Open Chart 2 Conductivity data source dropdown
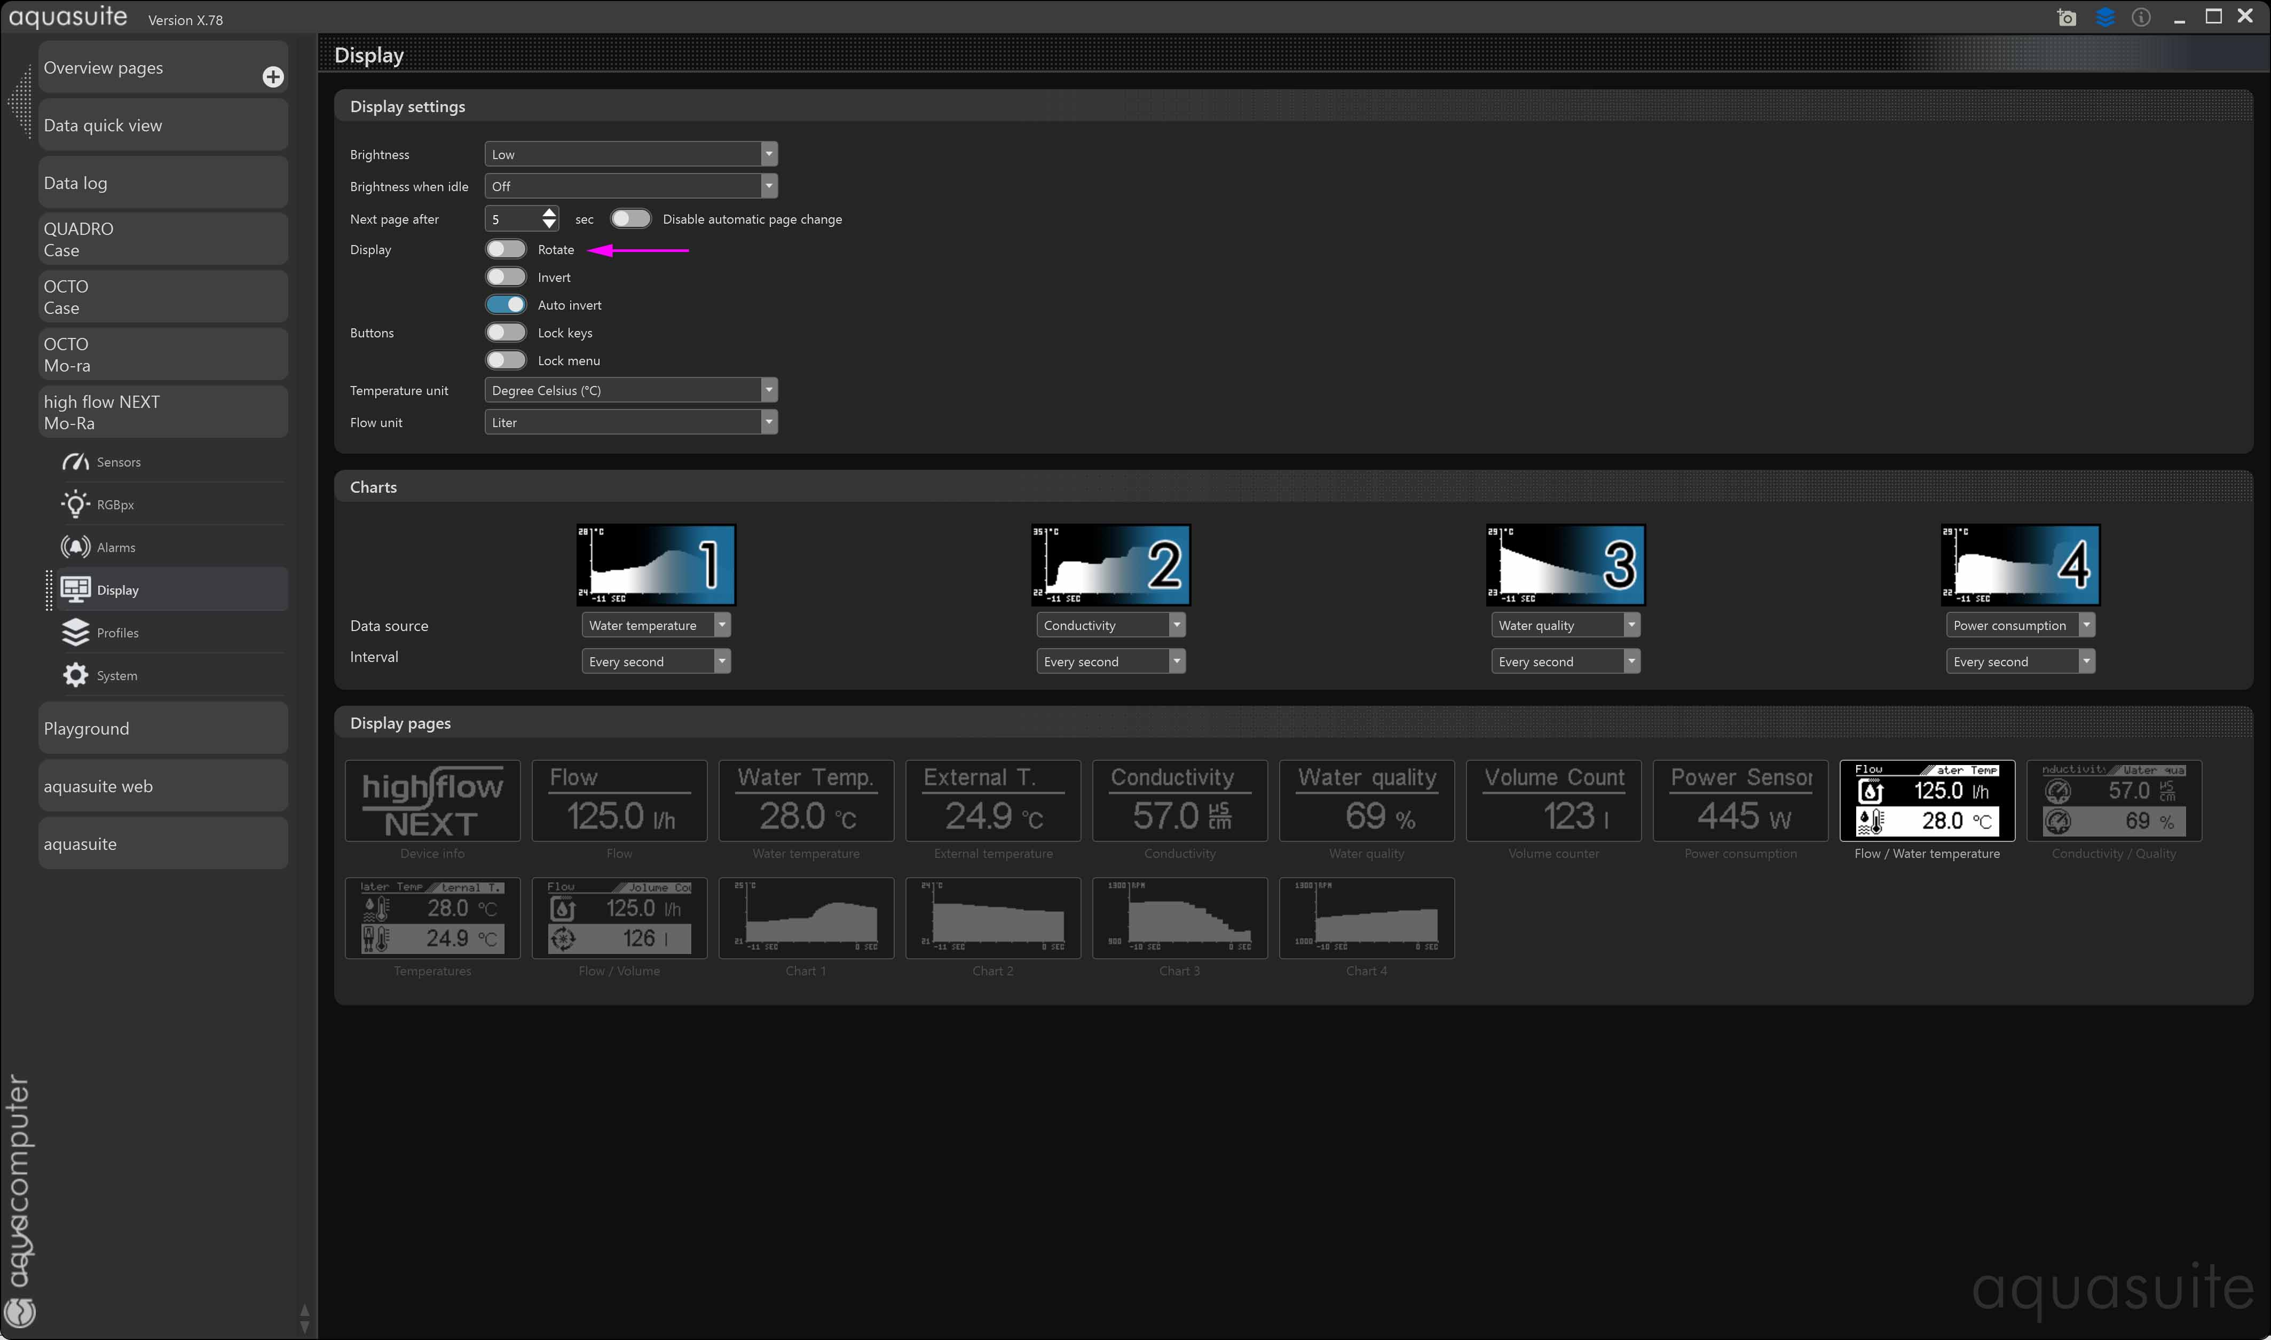The height and width of the screenshot is (1340, 2271). (x=1110, y=625)
